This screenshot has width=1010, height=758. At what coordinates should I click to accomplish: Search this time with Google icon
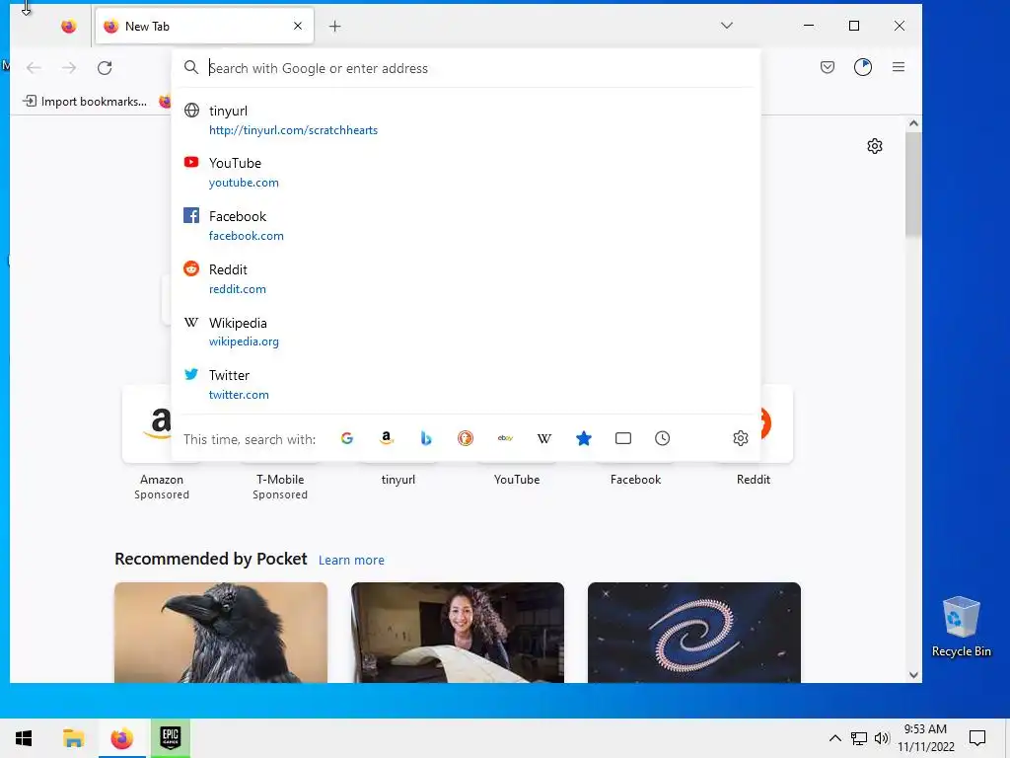coord(347,438)
